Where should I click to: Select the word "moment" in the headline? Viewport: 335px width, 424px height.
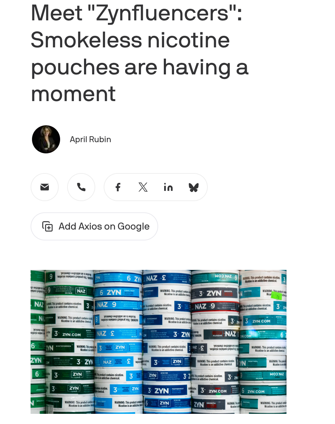click(x=73, y=94)
